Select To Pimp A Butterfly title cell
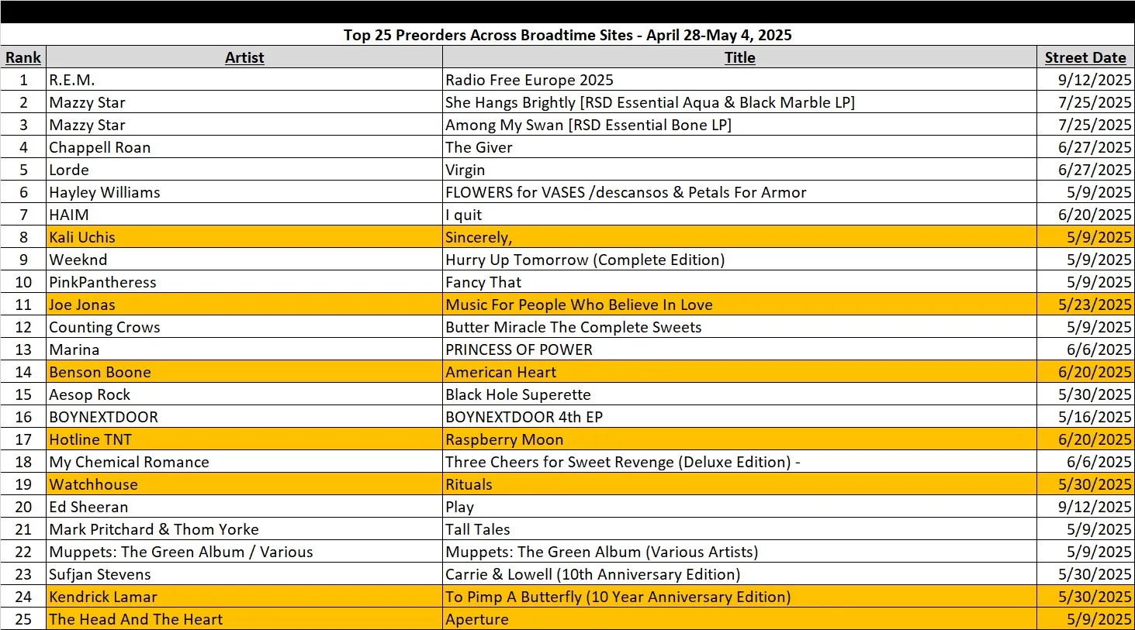1135x630 pixels. pos(739,597)
